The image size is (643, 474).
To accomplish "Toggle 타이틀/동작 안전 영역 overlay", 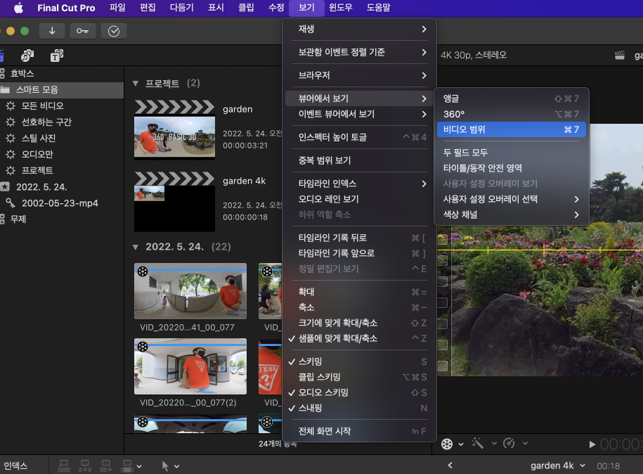I will [512, 168].
